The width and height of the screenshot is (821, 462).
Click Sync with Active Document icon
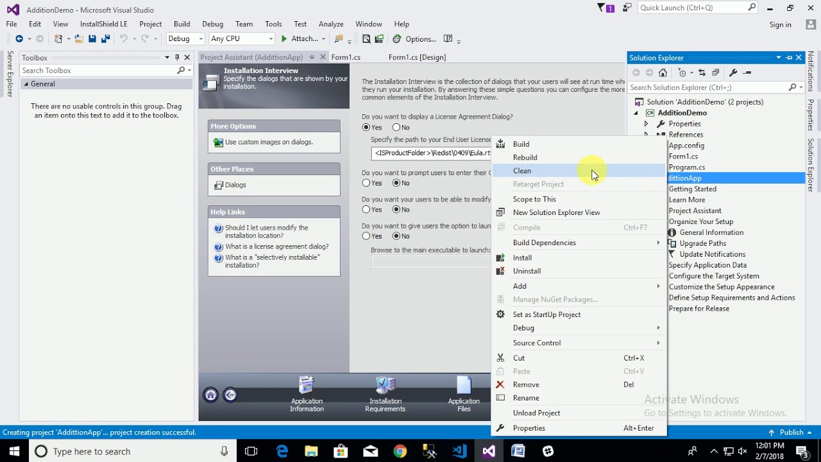click(702, 73)
